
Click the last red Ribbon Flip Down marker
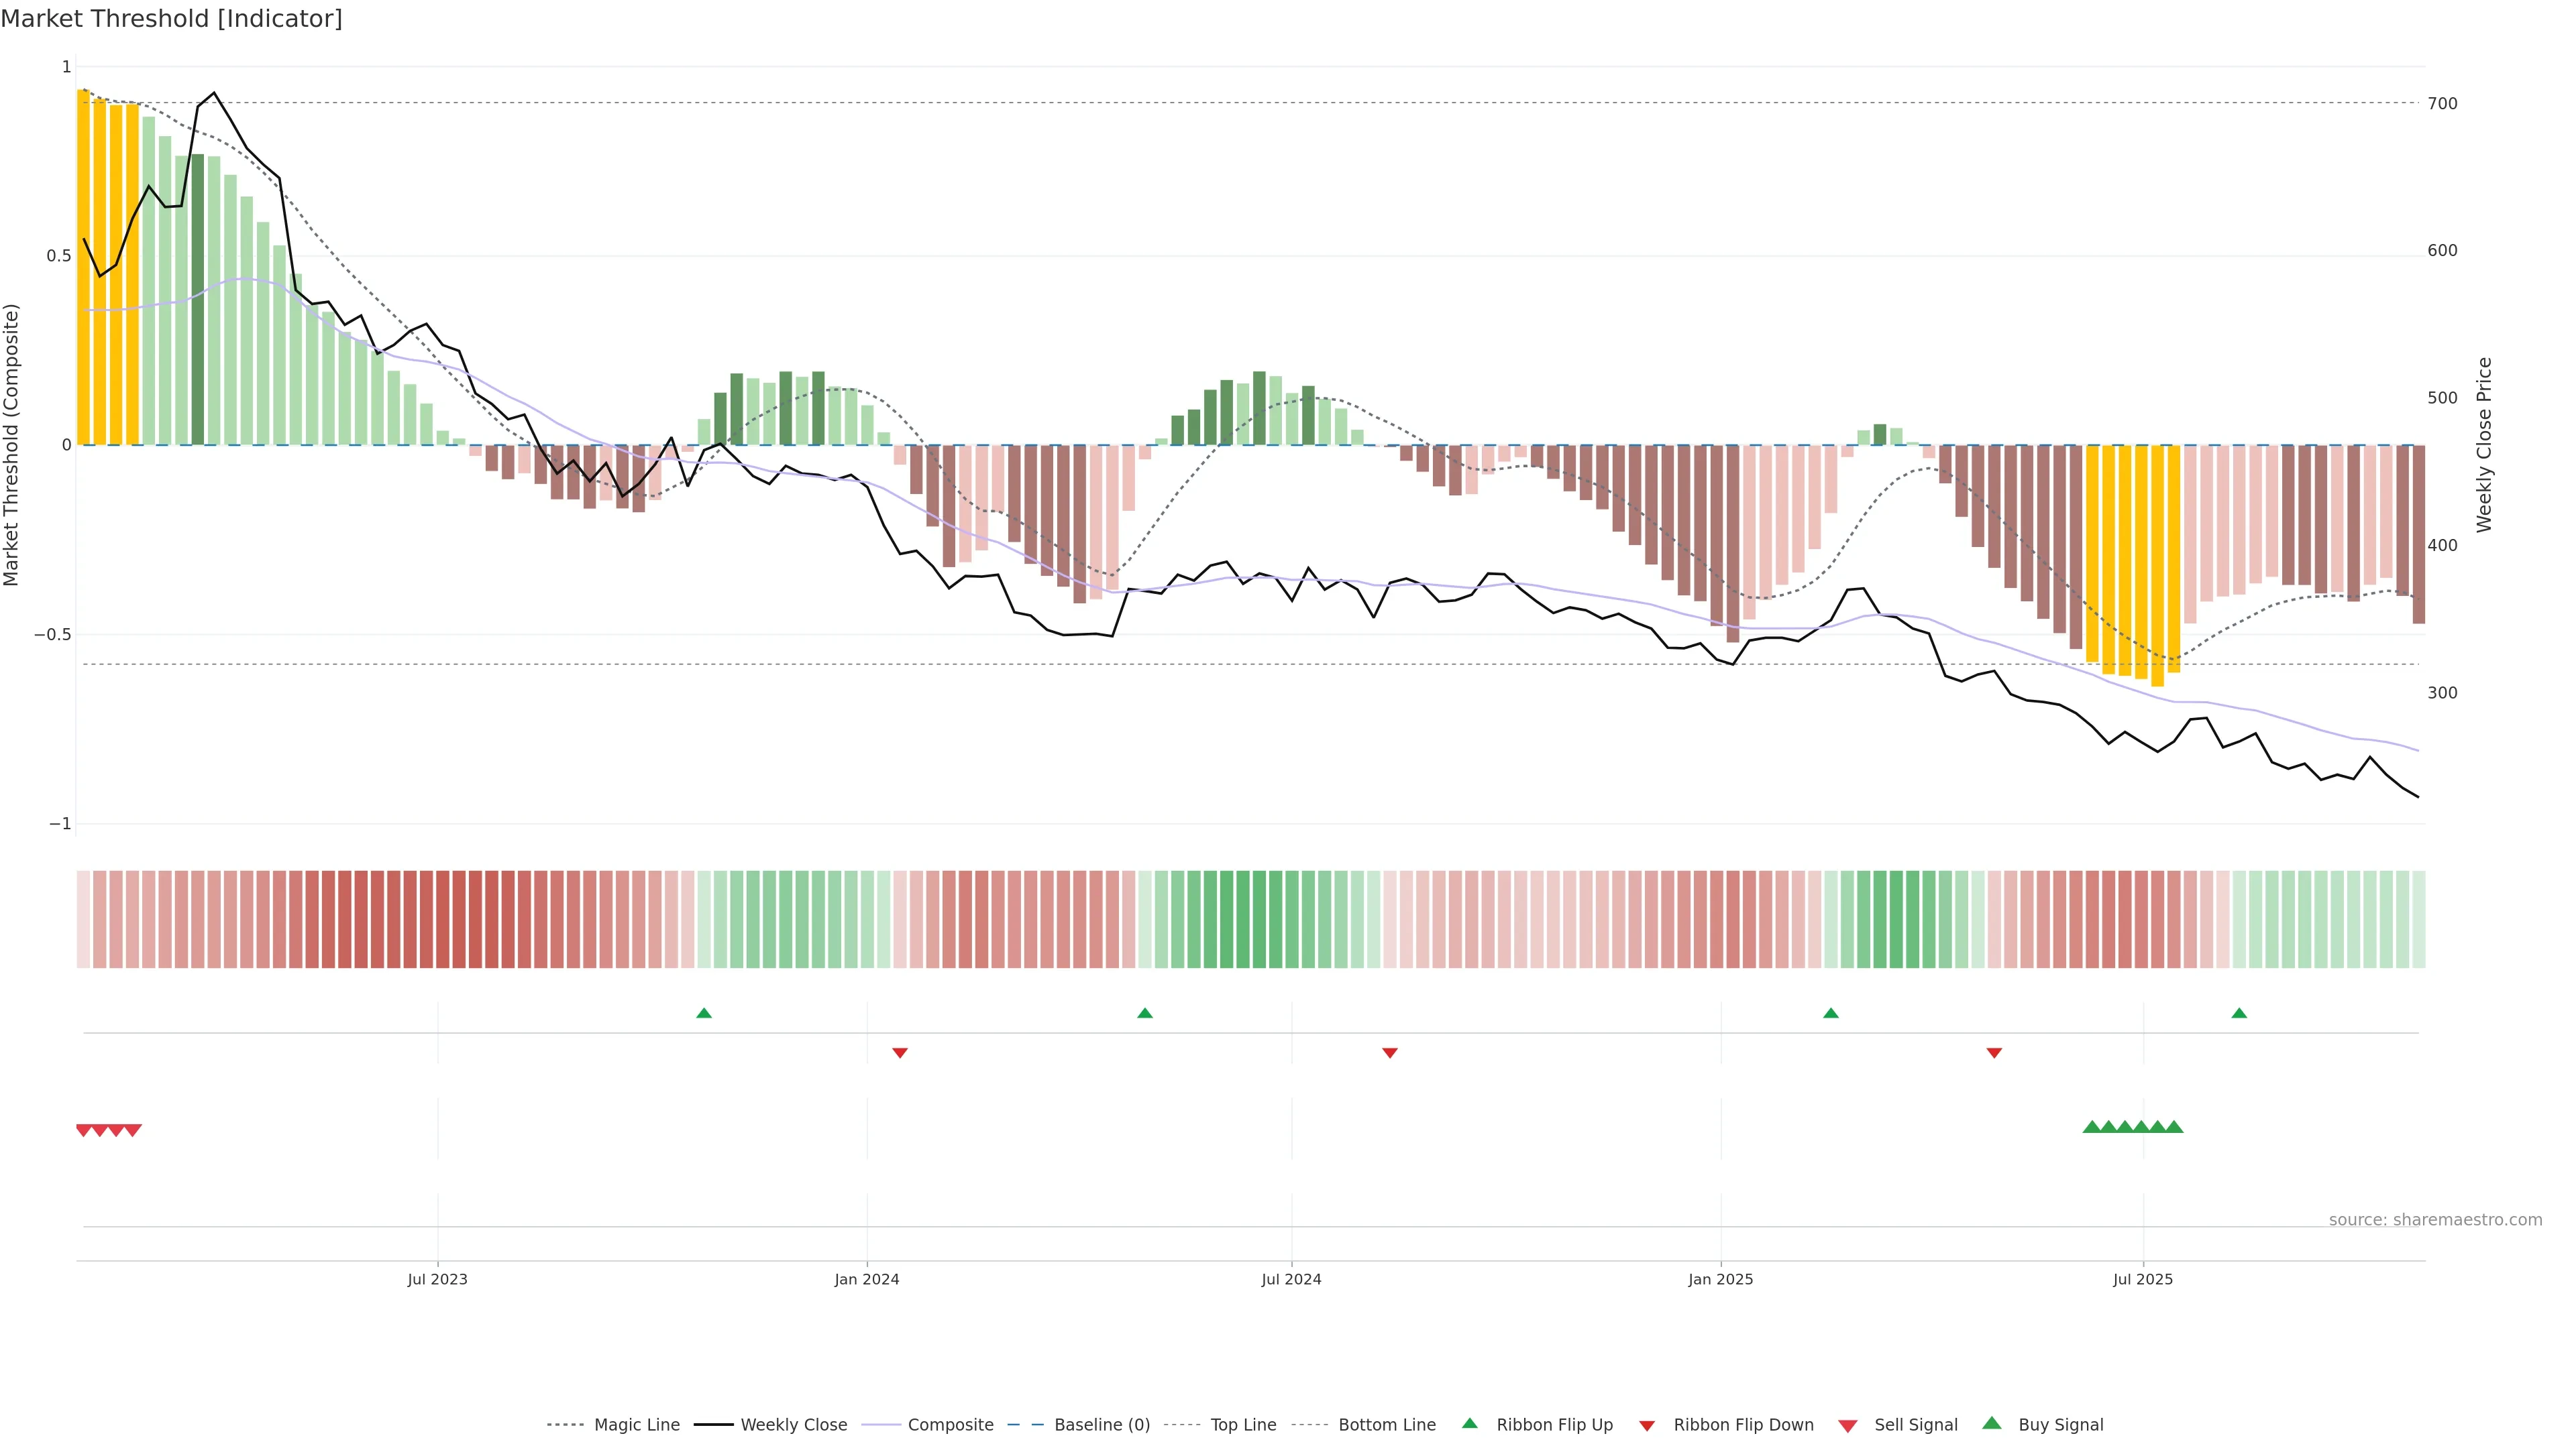[1994, 1052]
